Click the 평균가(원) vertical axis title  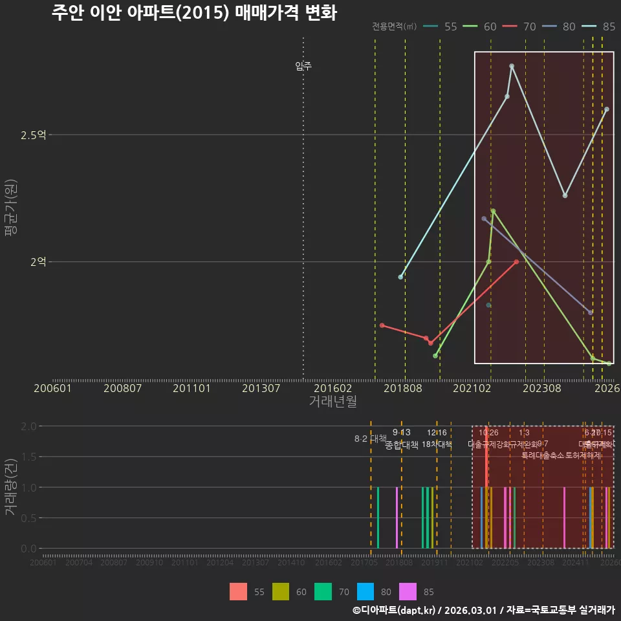(x=11, y=208)
